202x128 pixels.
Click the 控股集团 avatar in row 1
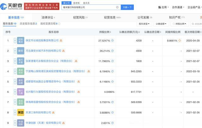21,41
